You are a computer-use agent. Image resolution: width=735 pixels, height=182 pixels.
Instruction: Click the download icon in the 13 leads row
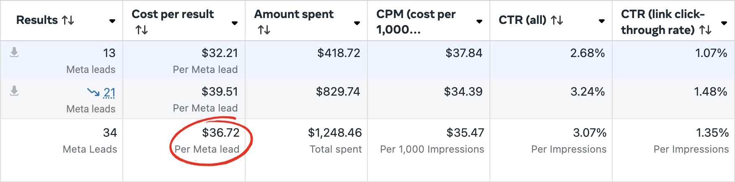coord(14,52)
